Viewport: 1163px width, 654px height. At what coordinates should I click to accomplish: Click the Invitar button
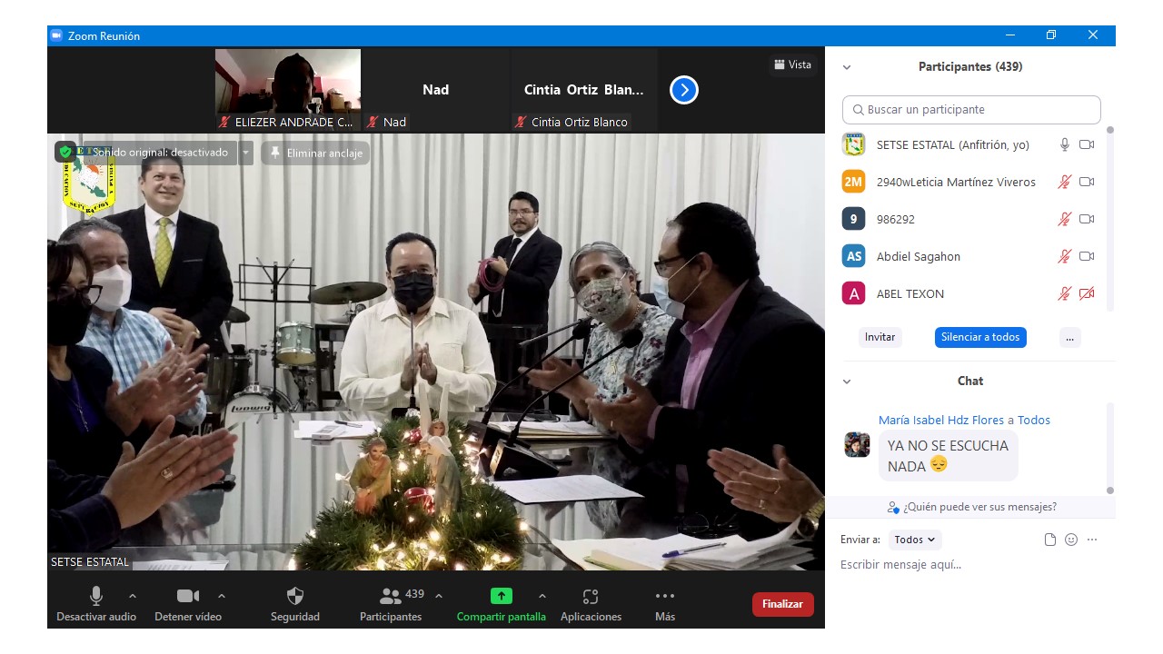click(x=880, y=337)
